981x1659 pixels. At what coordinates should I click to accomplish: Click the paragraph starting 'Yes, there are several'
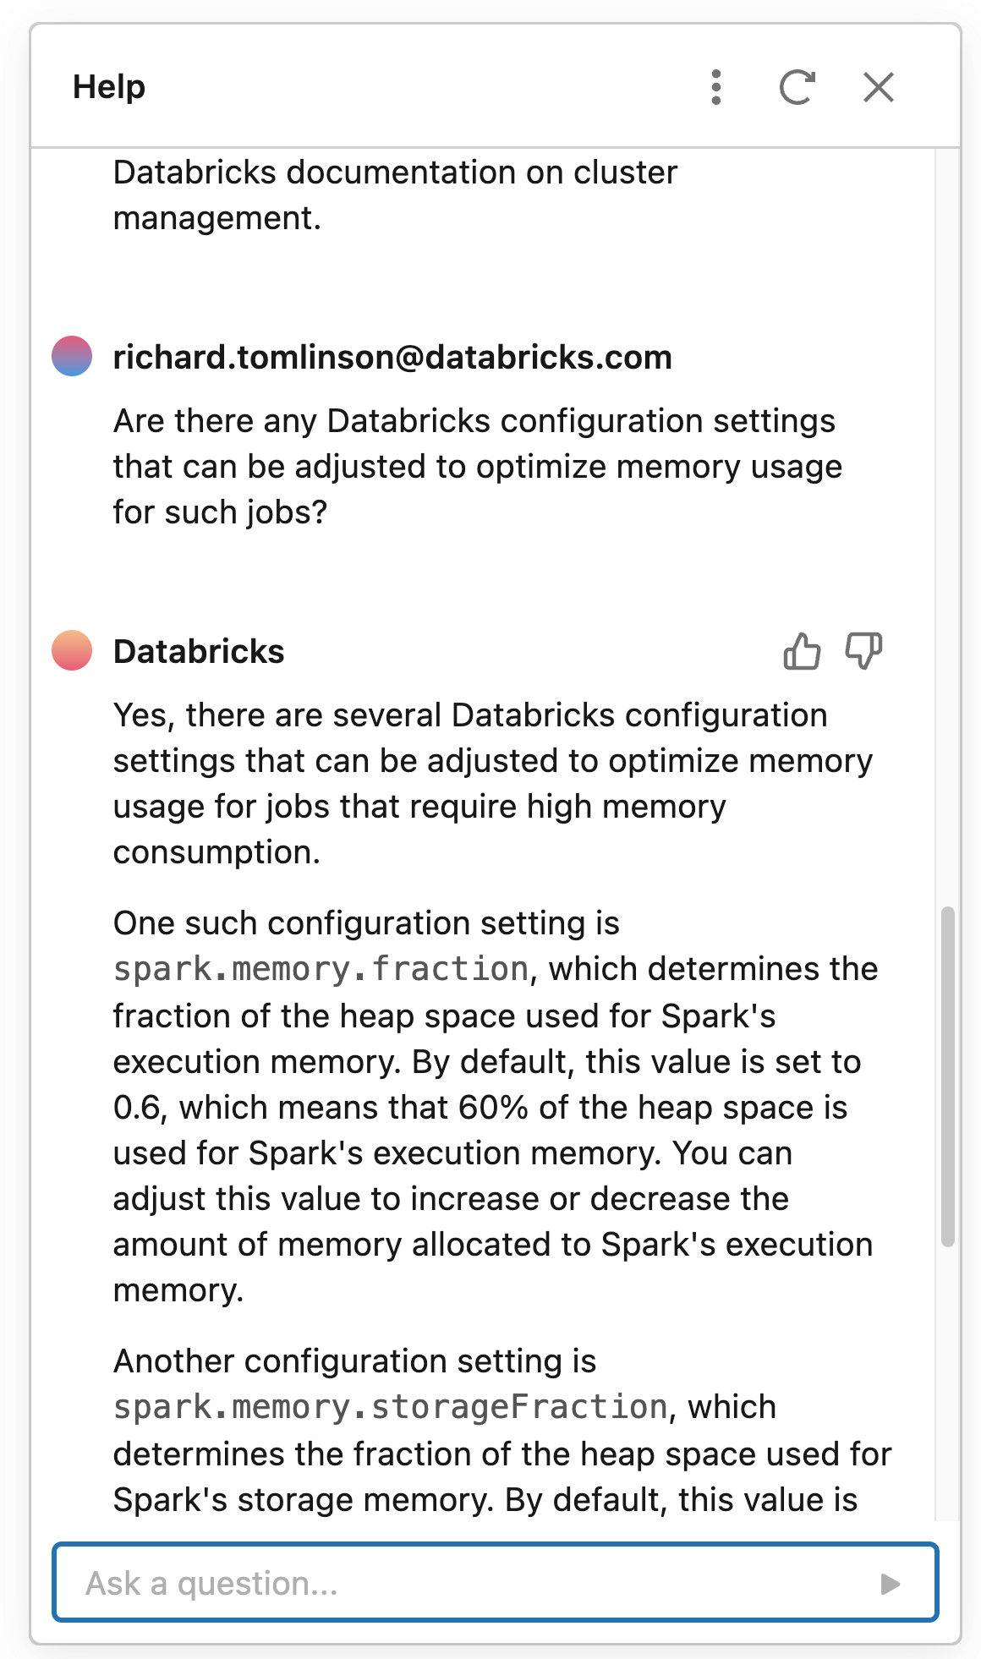click(492, 783)
